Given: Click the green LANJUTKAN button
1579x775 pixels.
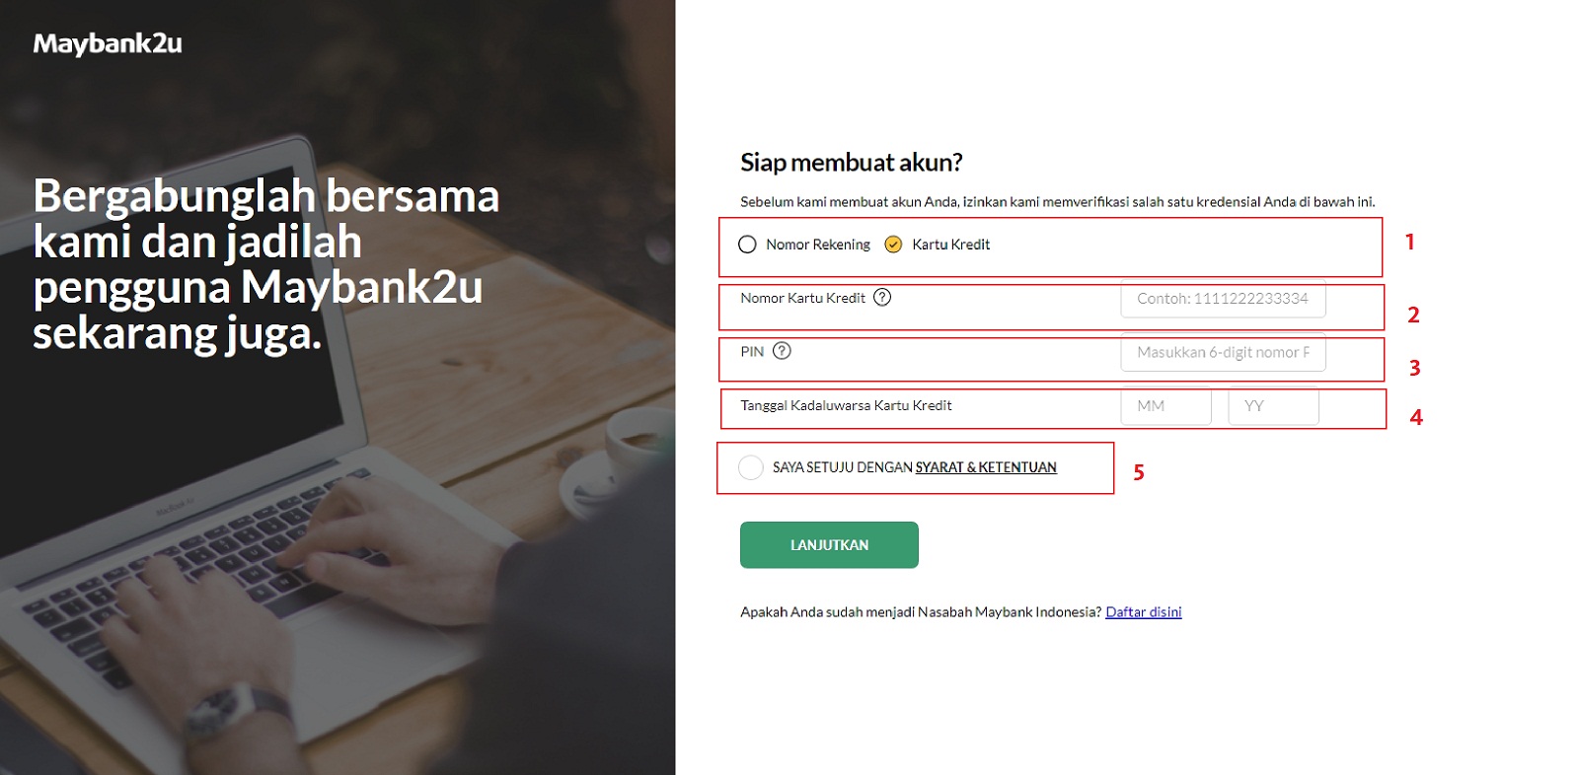Looking at the screenshot, I should (x=829, y=545).
